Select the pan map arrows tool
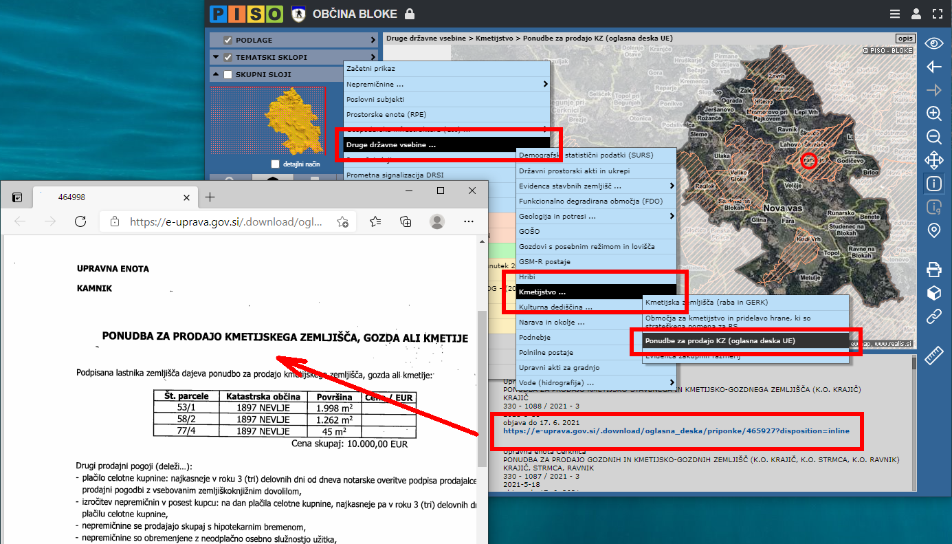The image size is (952, 544). click(933, 161)
